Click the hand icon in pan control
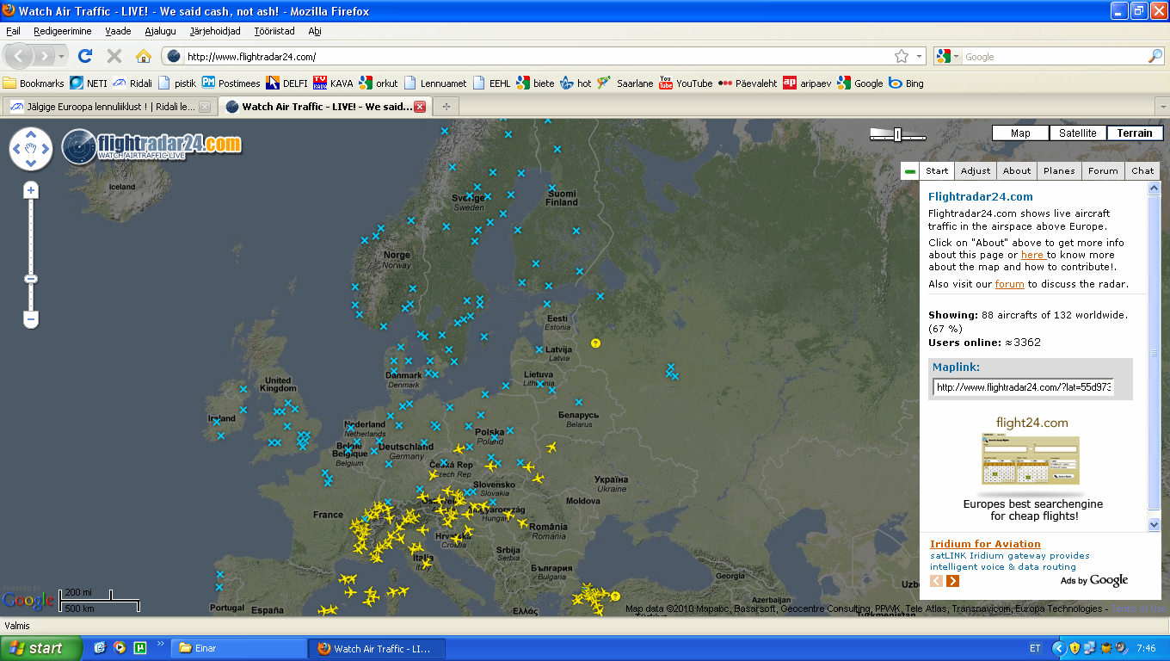Viewport: 1170px width, 661px height. tap(31, 149)
